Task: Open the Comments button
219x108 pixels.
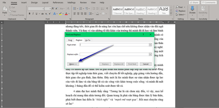Action: click(x=209, y=3)
